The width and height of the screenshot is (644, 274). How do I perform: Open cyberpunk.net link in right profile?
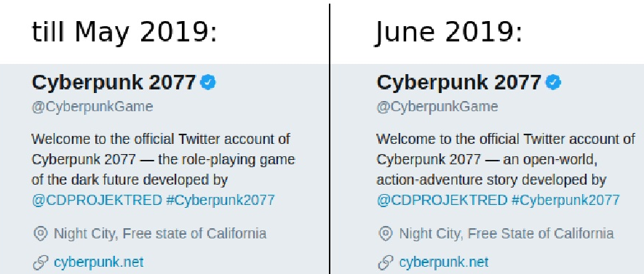[444, 262]
